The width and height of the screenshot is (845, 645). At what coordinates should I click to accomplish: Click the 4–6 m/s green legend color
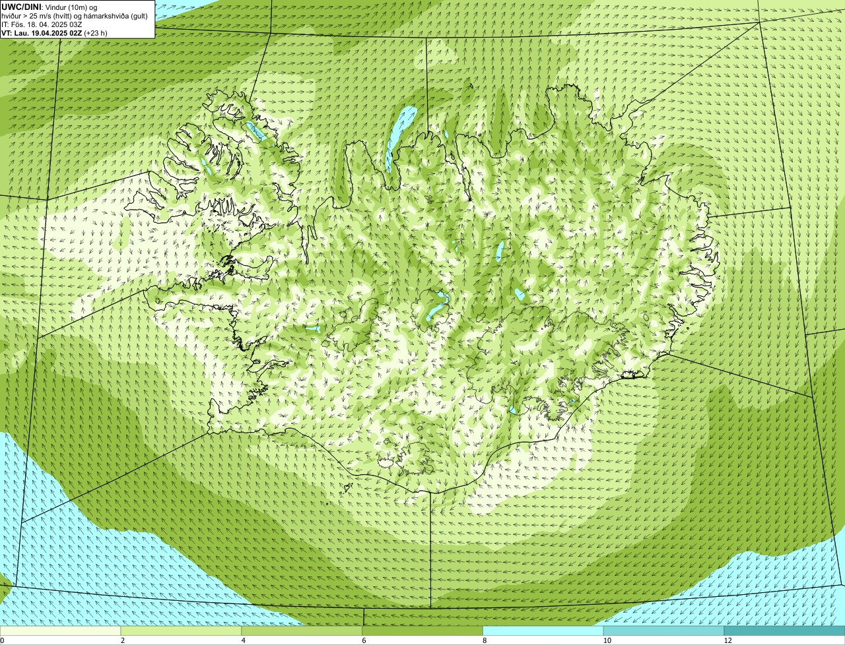[302, 631]
